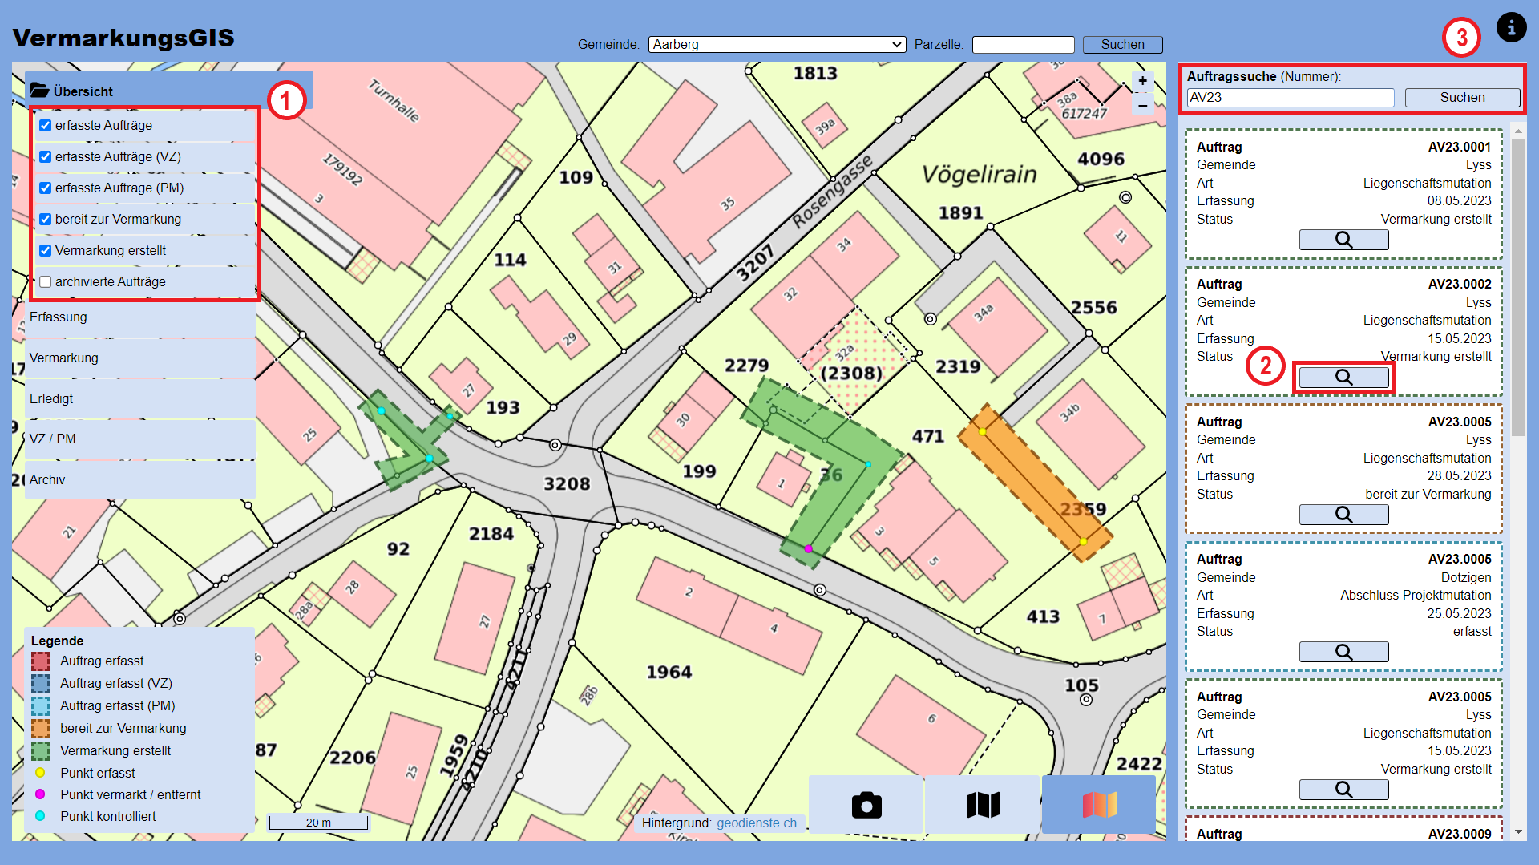This screenshot has width=1539, height=865.
Task: Select the black map view icon
Action: pos(982,804)
